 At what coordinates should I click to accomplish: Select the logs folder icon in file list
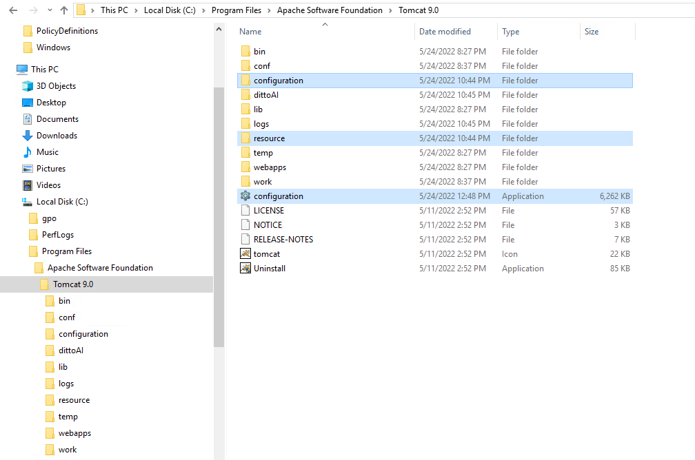point(245,124)
